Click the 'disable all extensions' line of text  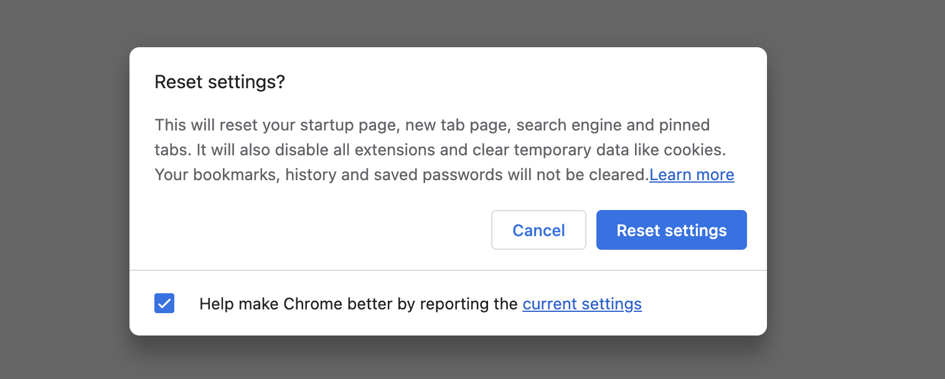[x=440, y=150]
